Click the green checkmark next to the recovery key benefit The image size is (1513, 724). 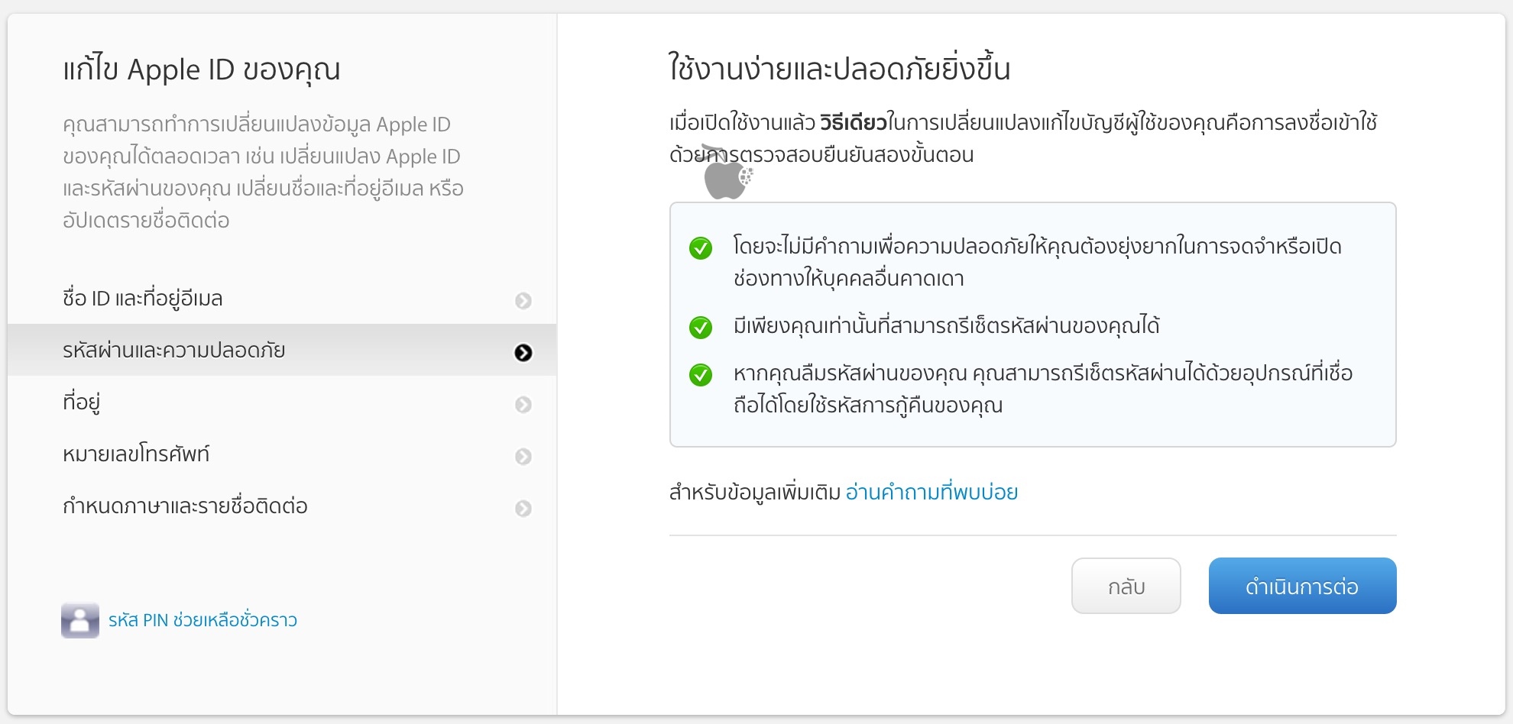(x=701, y=375)
